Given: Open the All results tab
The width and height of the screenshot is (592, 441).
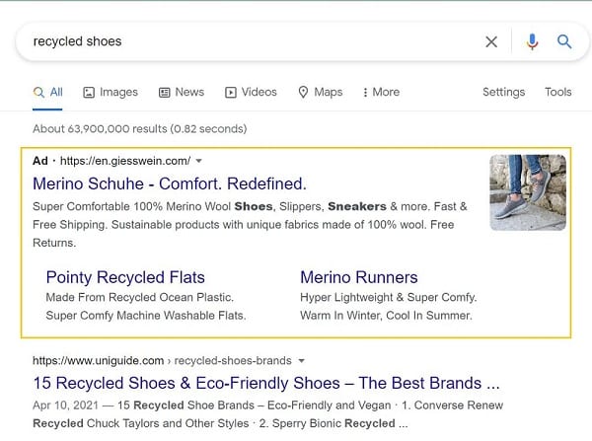Looking at the screenshot, I should click(x=47, y=92).
